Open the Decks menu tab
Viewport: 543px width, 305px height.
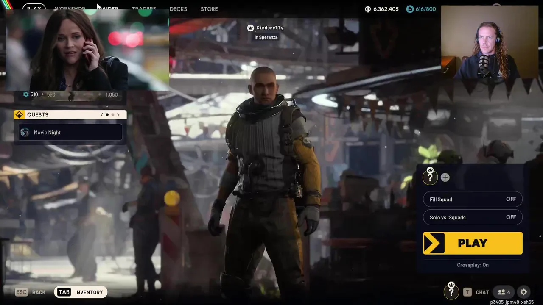click(x=178, y=9)
